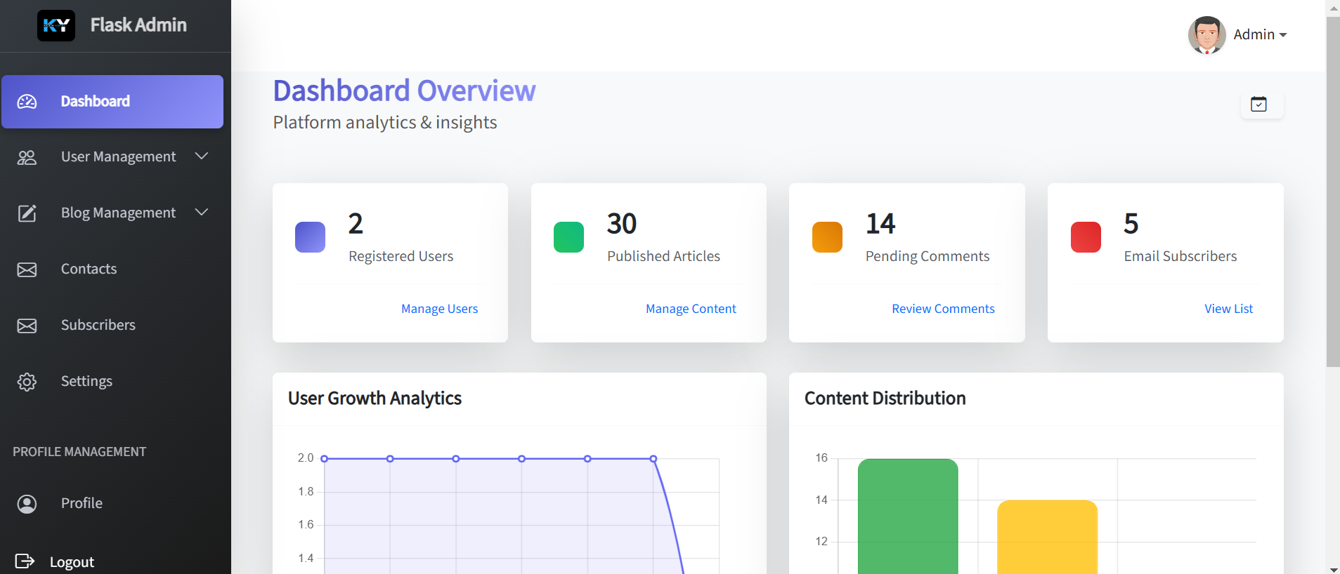Image resolution: width=1340 pixels, height=574 pixels.
Task: Open Profile in the sidebar
Action: click(x=112, y=504)
